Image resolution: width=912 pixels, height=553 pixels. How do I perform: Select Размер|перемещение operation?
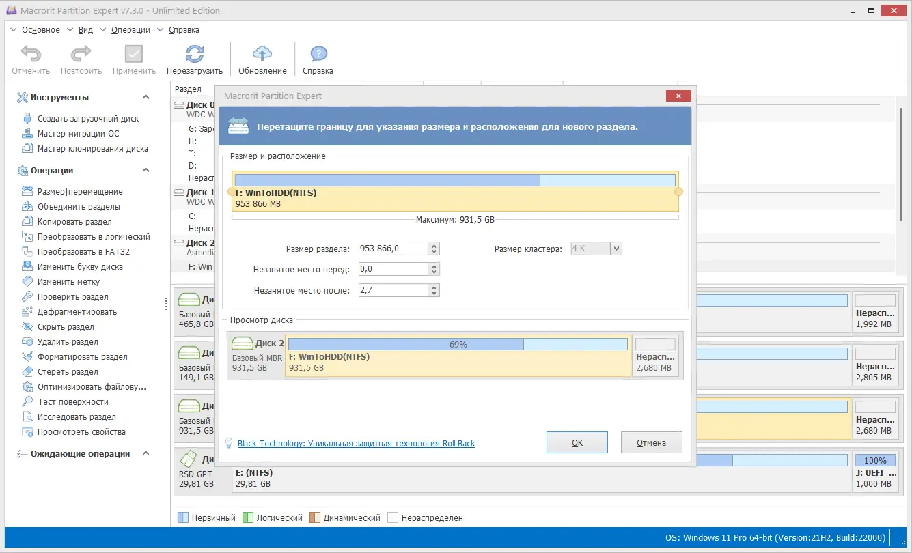[x=80, y=192]
